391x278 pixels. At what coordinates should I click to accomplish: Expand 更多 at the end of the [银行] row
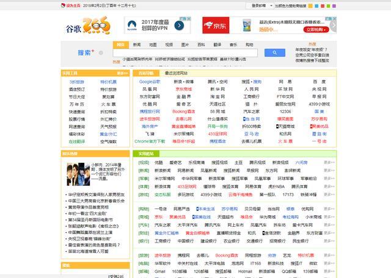[x=329, y=241]
